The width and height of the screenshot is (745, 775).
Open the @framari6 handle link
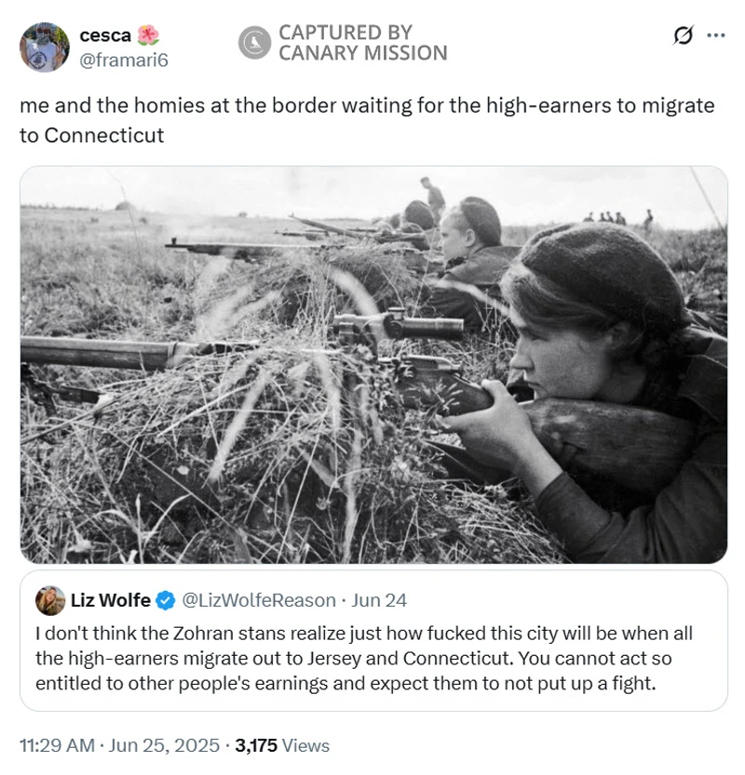click(x=124, y=60)
